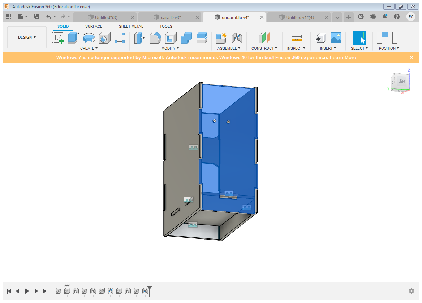Screen dimensions: 422x303
Task: Select the New Component tool
Action: point(221,38)
